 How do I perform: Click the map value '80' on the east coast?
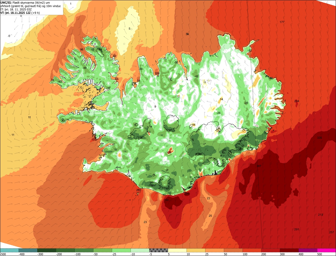tap(271, 78)
